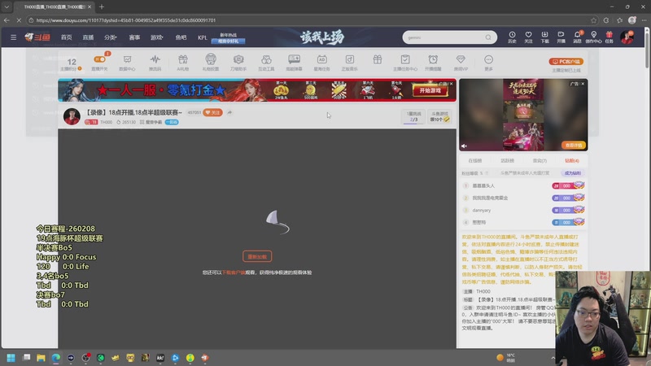Switch to the 贵宾(7) tab
Image resolution: width=651 pixels, height=366 pixels.
(540, 160)
